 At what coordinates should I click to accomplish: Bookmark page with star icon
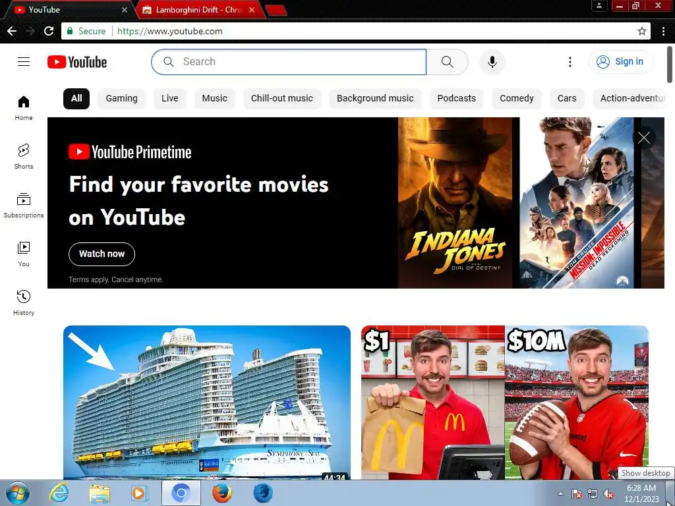642,31
